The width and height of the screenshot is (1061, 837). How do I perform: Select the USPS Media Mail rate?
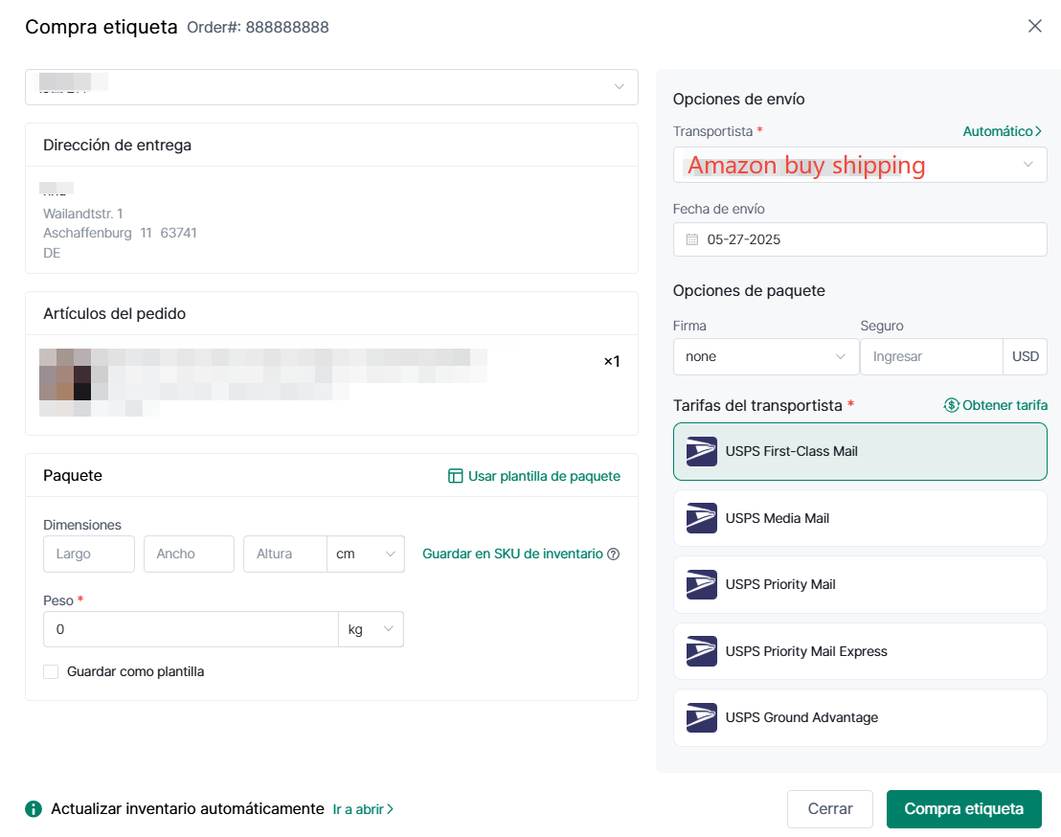(860, 518)
